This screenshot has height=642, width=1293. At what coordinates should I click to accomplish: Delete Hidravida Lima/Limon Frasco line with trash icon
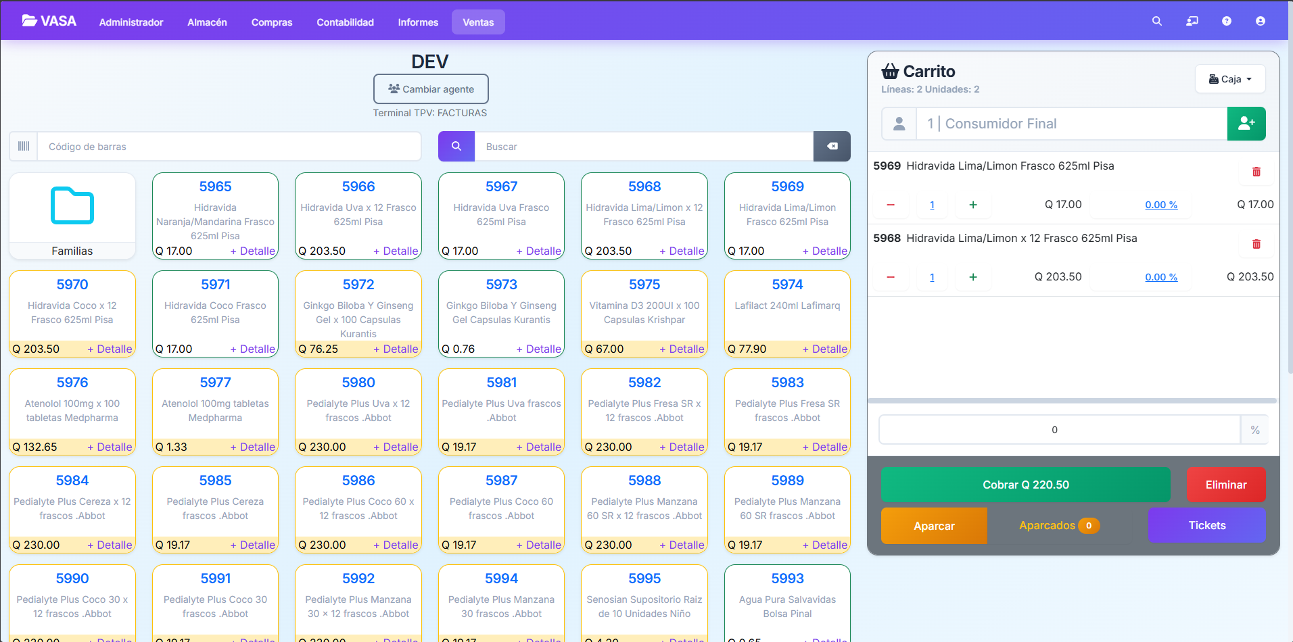(x=1256, y=172)
